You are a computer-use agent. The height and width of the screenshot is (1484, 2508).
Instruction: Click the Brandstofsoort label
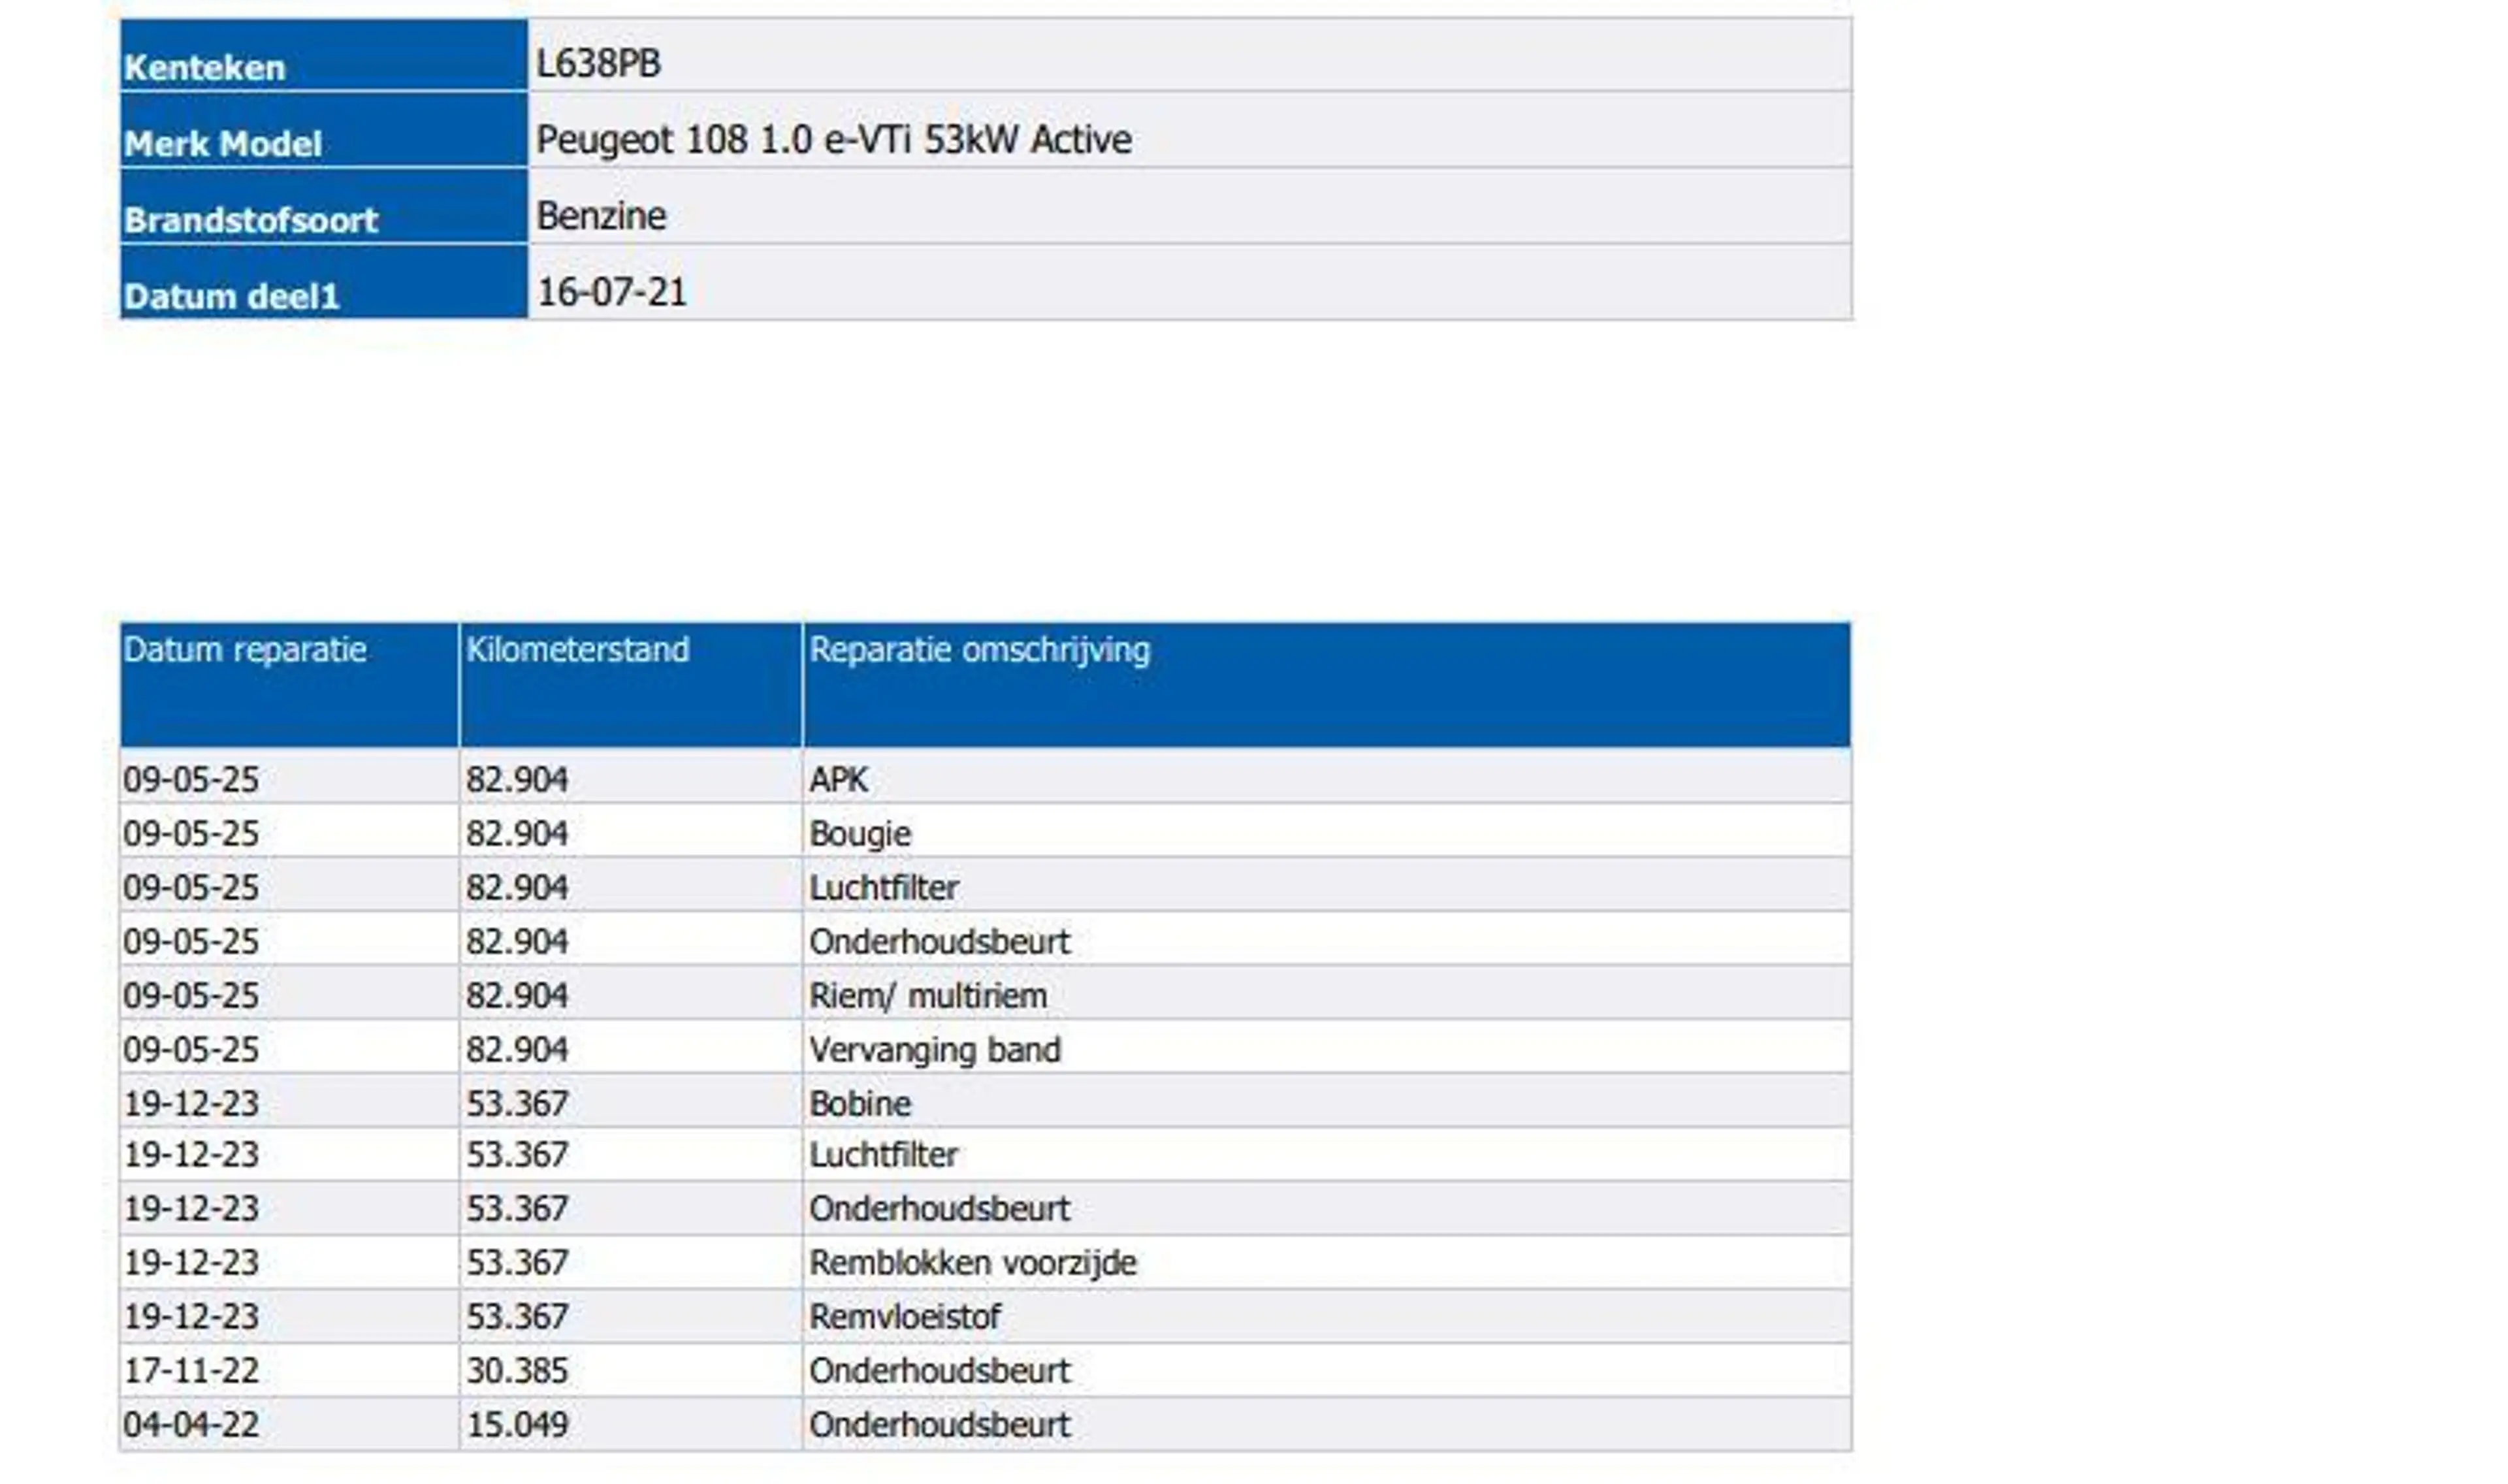[x=250, y=220]
